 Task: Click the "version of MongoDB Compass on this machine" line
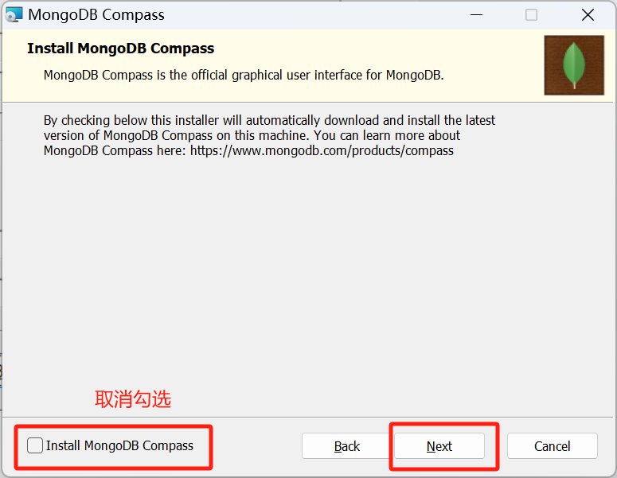(x=252, y=135)
